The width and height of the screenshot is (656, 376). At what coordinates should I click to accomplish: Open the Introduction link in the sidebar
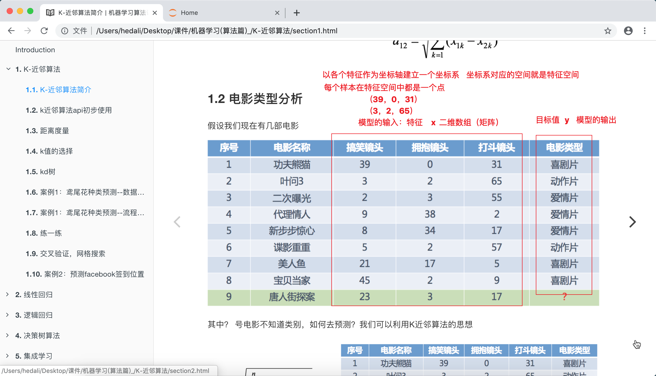click(x=35, y=50)
